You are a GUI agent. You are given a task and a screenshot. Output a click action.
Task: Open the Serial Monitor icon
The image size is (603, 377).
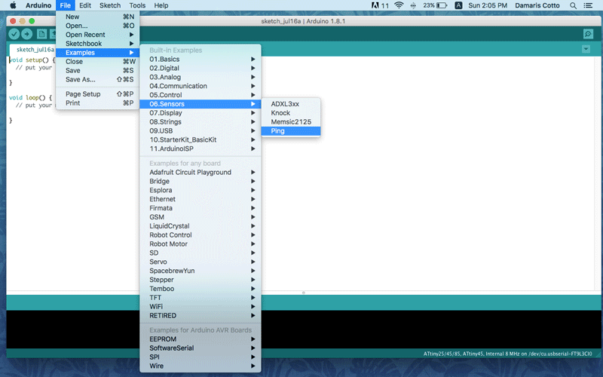pyautogui.click(x=588, y=34)
